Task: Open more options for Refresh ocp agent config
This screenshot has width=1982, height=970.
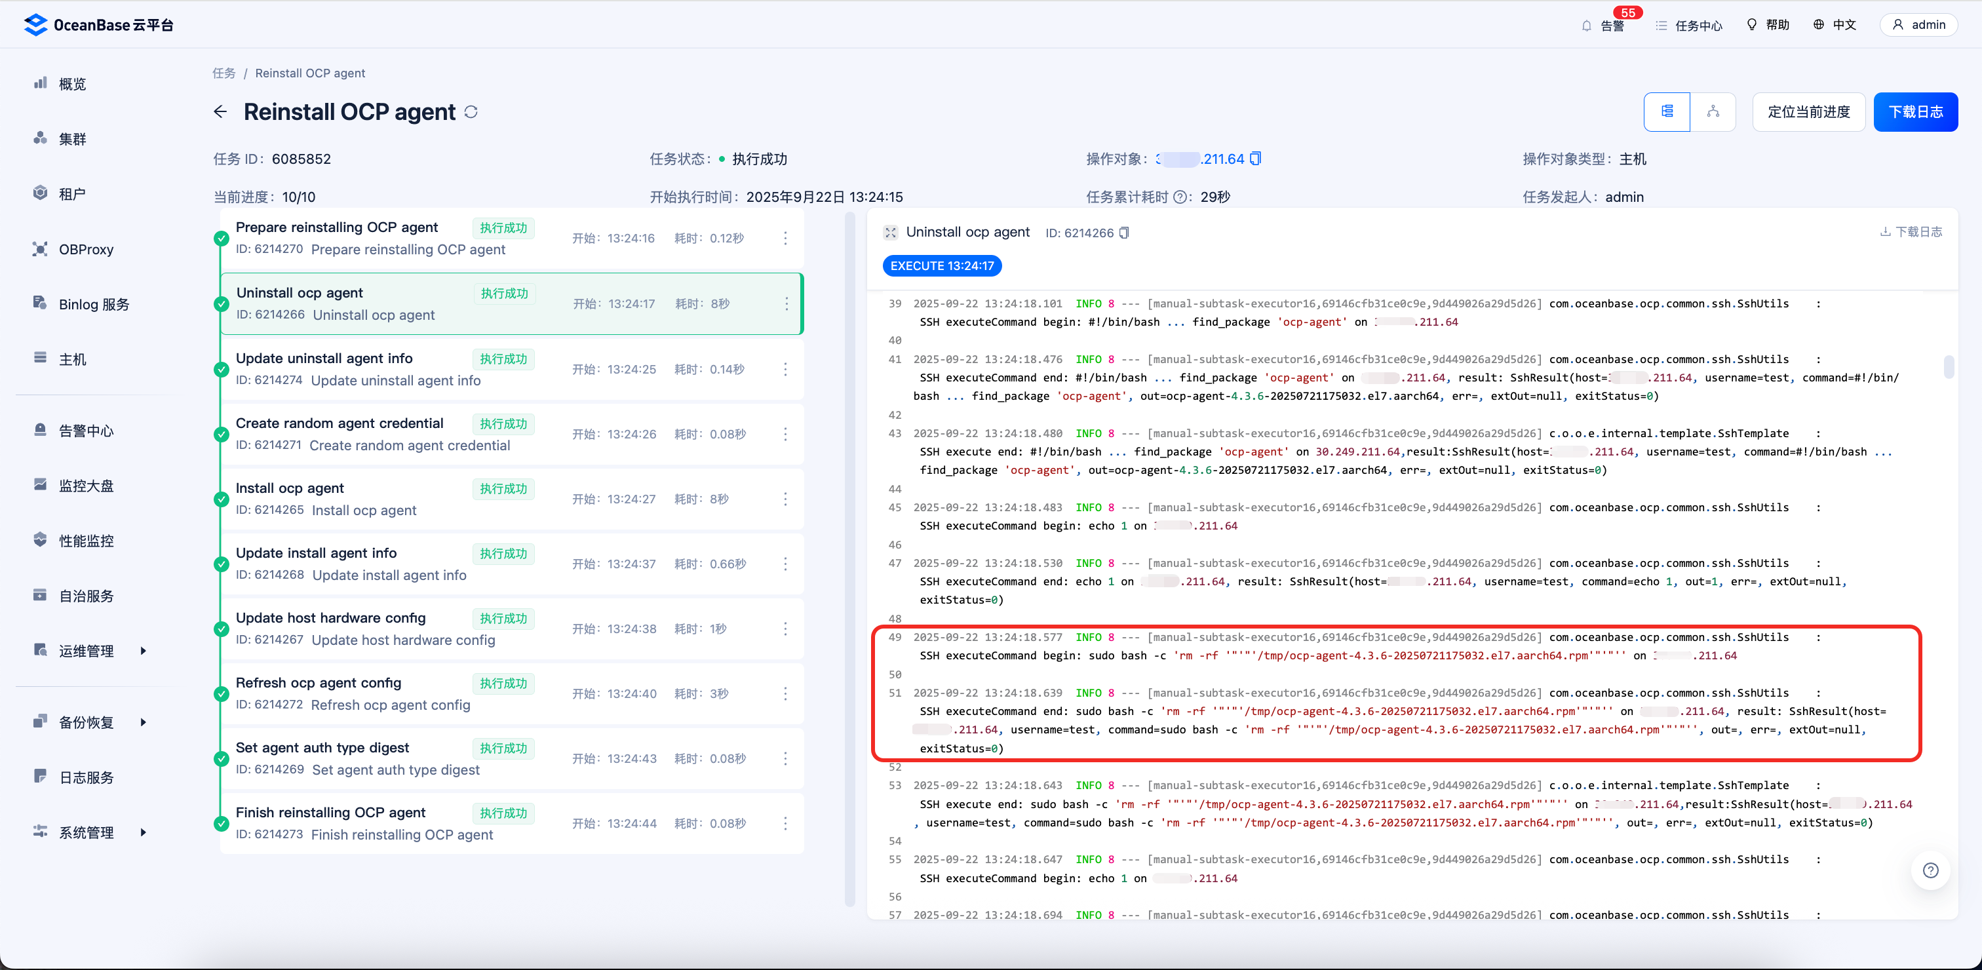Action: pyautogui.click(x=786, y=694)
